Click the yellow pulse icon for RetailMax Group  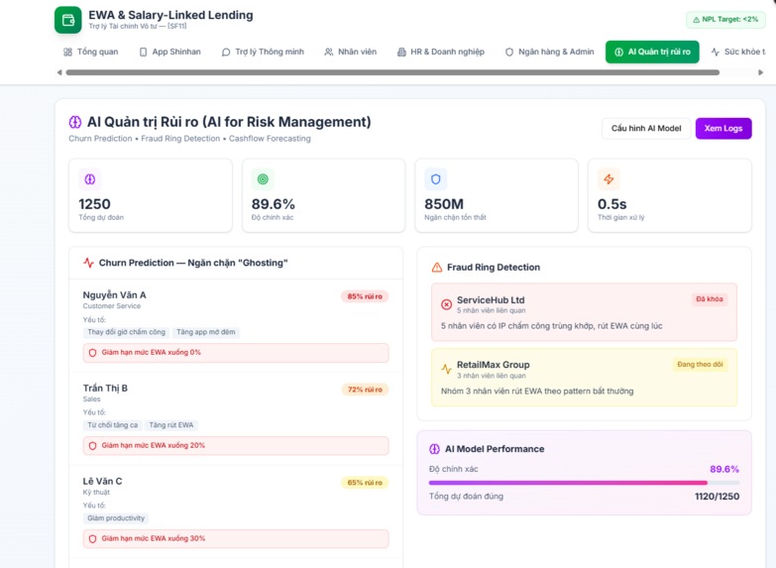(446, 369)
